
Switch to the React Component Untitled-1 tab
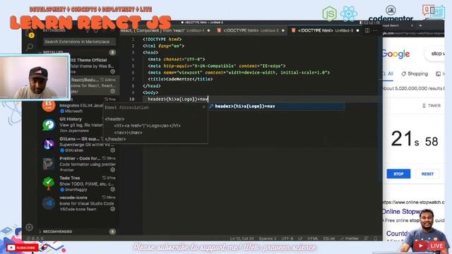[x=165, y=30]
